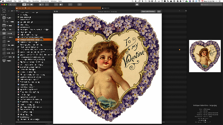This screenshot has height=125, width=223.
Task: Open the view options dropdown in the toolbar
Action: (41, 5)
